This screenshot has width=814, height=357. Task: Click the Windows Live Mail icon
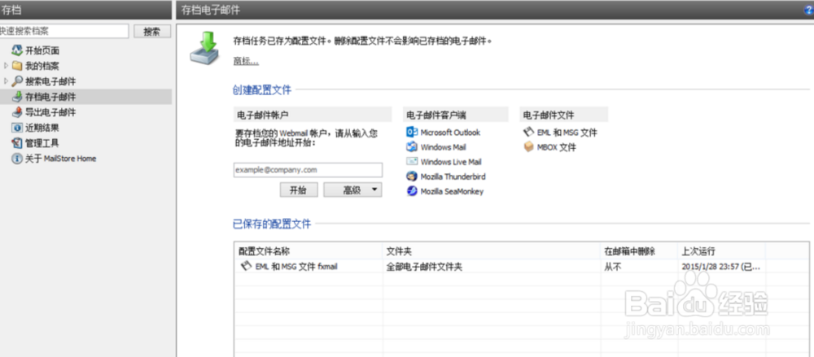pyautogui.click(x=412, y=161)
